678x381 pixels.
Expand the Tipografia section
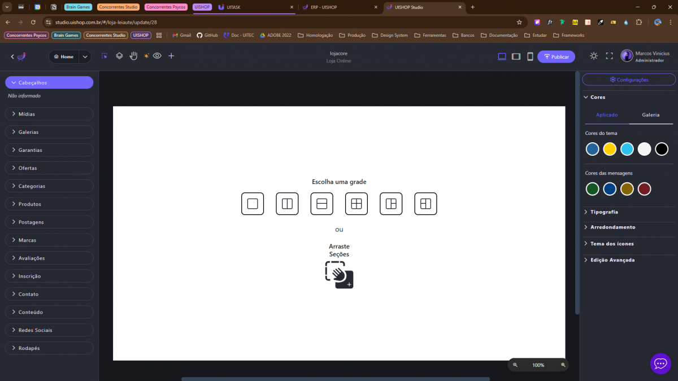604,212
